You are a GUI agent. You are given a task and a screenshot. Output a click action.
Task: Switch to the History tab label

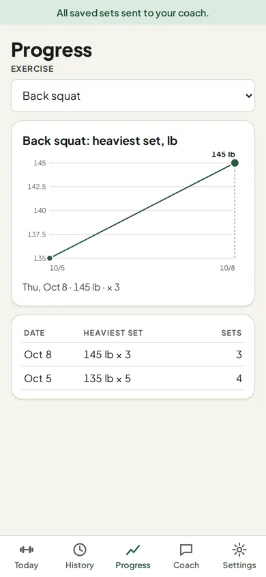click(80, 565)
